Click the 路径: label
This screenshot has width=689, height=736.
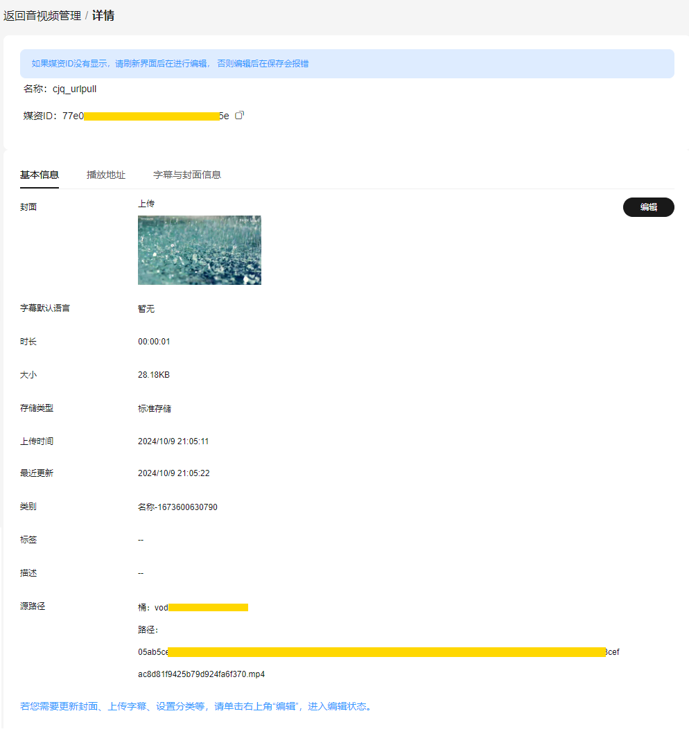[x=148, y=630]
